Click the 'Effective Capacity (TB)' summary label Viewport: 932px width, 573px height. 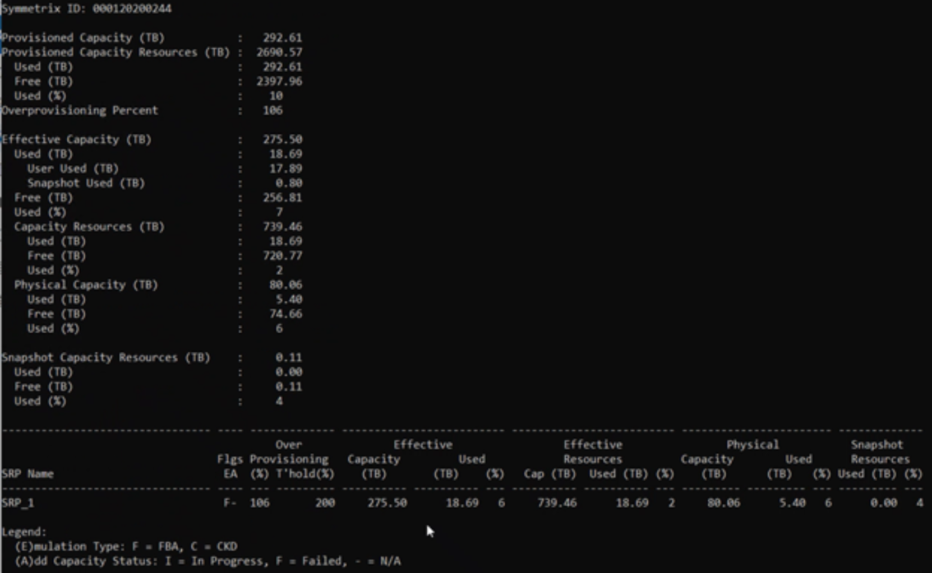pyautogui.click(x=76, y=139)
